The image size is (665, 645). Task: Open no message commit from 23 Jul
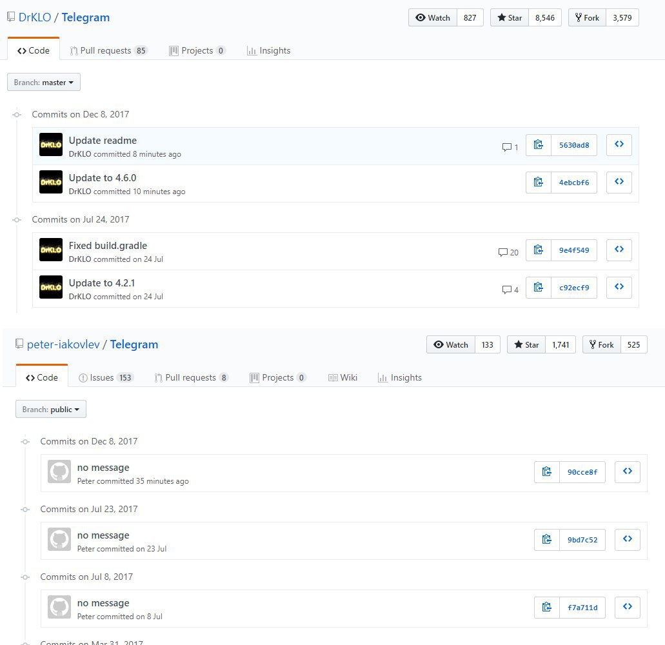tap(103, 535)
